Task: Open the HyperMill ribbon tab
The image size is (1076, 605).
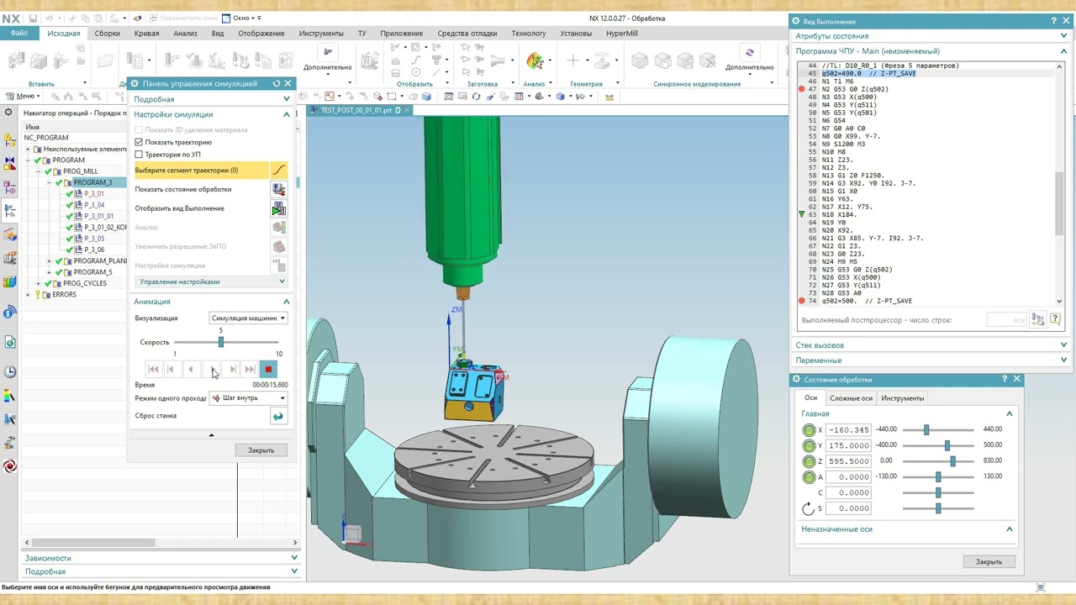Action: click(x=622, y=34)
